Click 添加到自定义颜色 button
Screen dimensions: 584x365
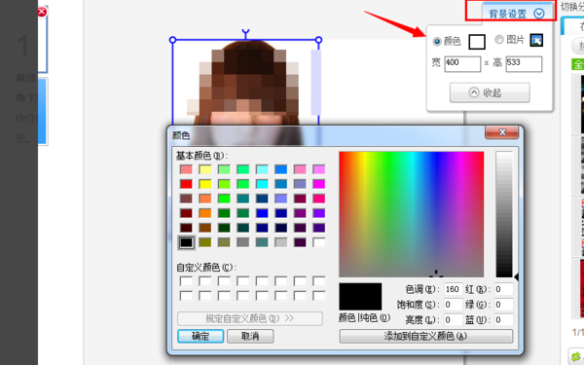click(x=425, y=336)
